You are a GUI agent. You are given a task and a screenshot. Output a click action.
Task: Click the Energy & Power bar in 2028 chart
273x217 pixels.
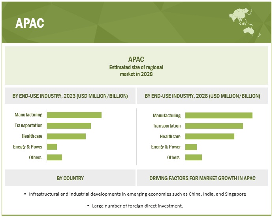point(191,147)
